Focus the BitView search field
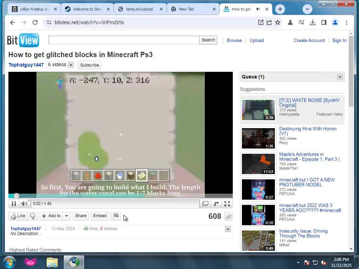359x269 pixels. [x=124, y=40]
